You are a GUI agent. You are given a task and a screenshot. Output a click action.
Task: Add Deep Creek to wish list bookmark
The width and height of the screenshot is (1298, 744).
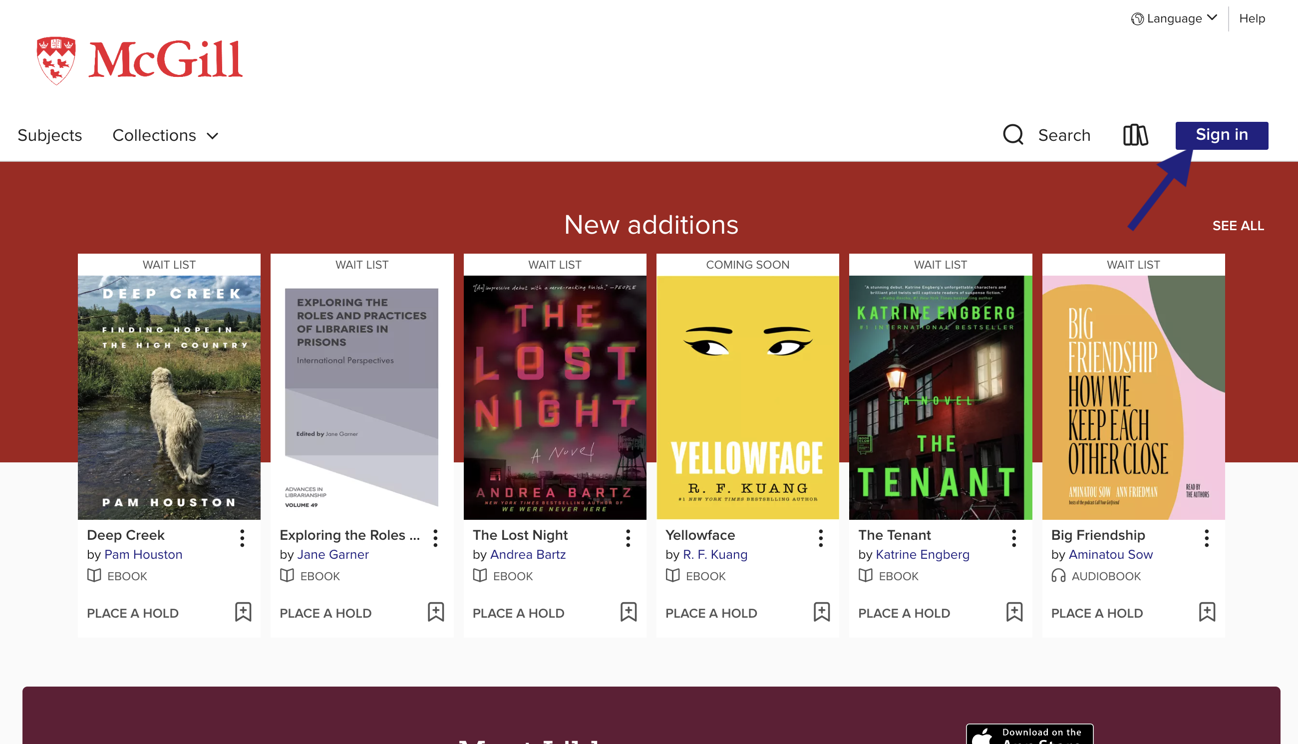[243, 612]
